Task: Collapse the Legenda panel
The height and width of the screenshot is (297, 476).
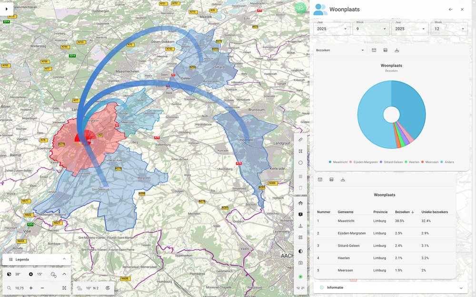Action: click(65, 259)
